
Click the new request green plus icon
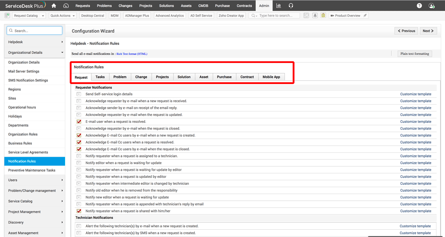7,16
